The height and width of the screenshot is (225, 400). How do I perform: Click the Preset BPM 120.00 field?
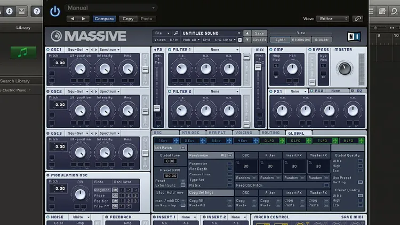tap(170, 176)
